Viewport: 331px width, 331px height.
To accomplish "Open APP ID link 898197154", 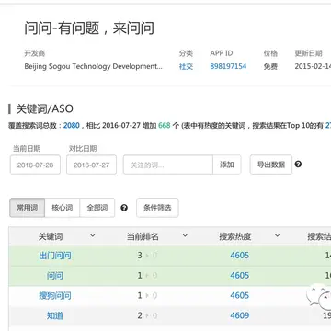I will [228, 66].
